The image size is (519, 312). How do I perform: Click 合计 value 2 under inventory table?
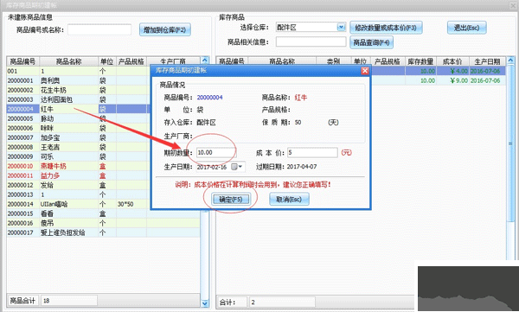pos(282,302)
